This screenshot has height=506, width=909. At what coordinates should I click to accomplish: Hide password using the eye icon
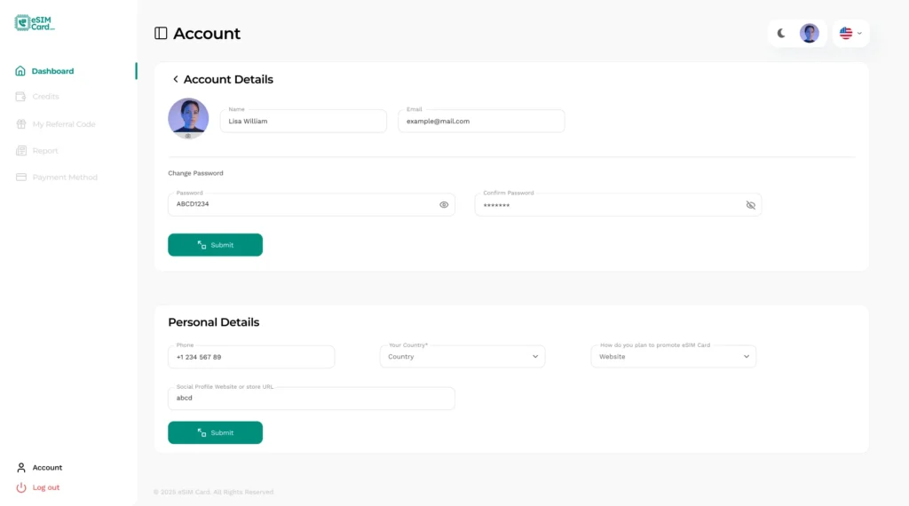click(x=444, y=205)
